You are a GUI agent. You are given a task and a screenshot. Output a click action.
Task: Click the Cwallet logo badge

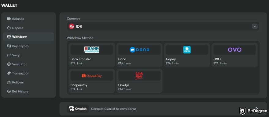(78, 109)
